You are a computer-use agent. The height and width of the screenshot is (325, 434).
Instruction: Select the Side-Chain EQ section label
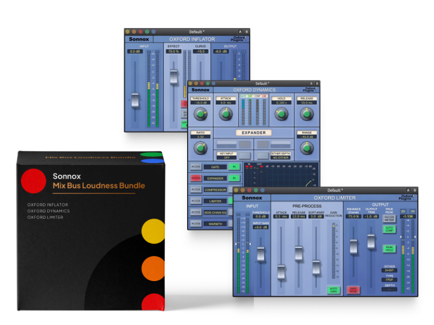coord(215,212)
